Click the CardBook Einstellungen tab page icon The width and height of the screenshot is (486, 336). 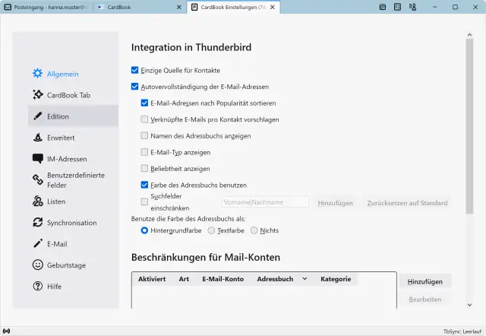click(x=194, y=7)
